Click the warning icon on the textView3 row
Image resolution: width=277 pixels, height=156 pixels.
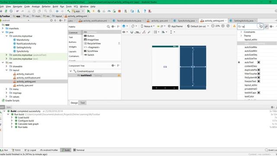[119, 75]
